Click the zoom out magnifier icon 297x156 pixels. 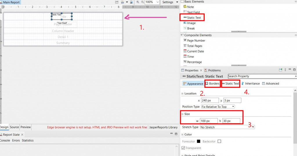tap(142, 2)
